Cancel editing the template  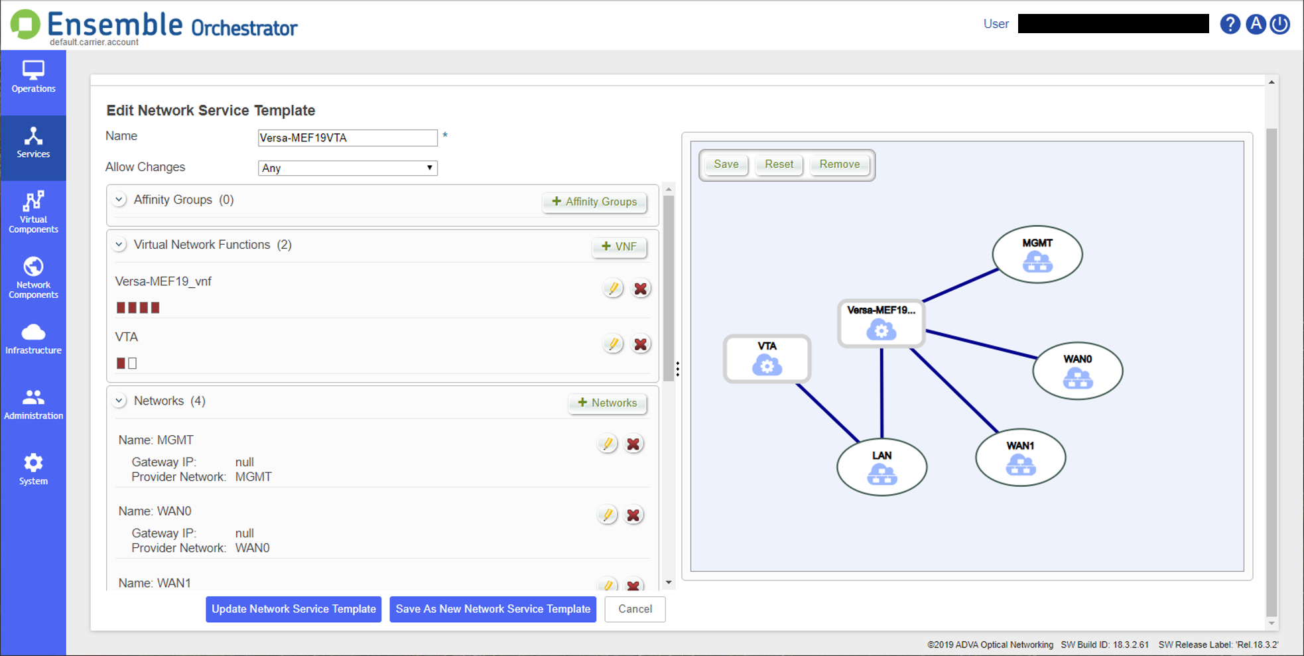click(635, 609)
